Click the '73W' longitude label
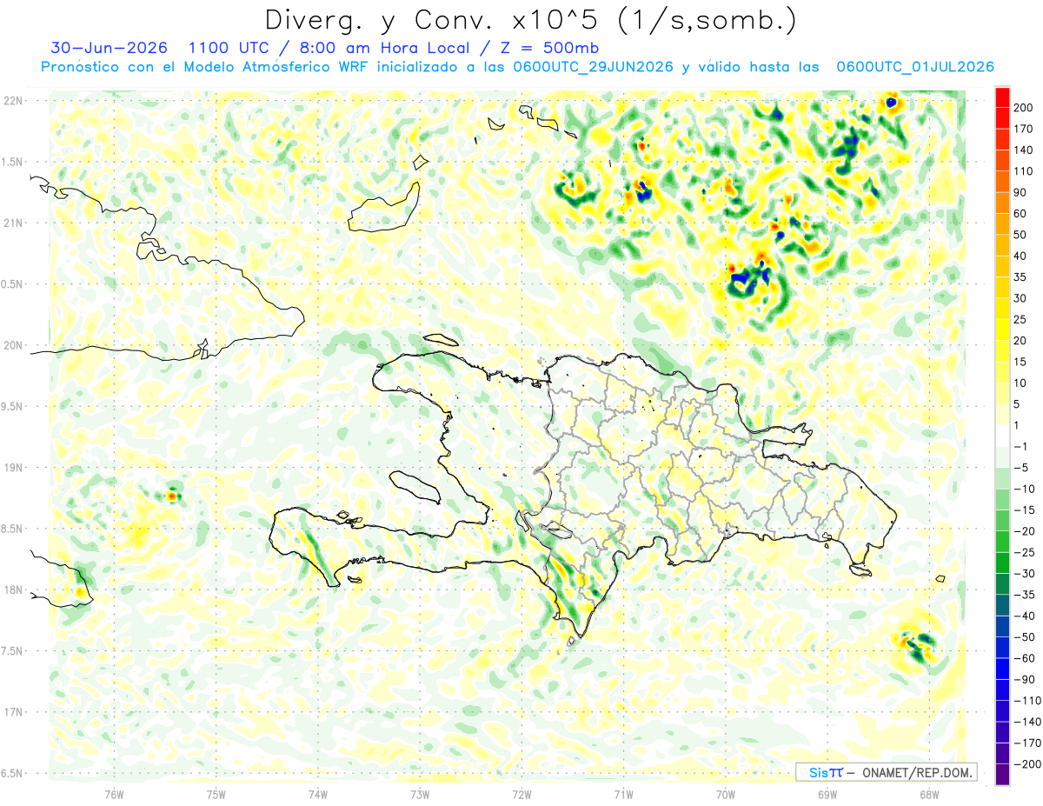 (x=420, y=794)
